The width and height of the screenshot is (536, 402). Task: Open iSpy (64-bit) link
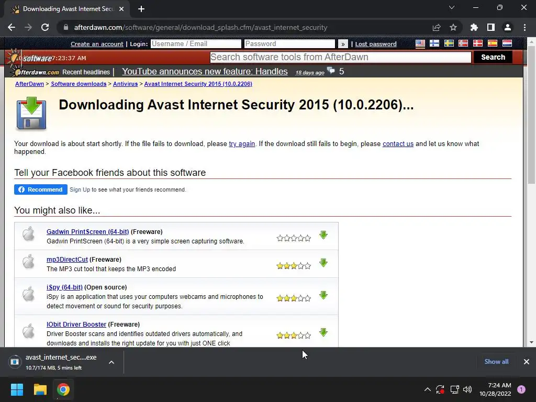click(x=64, y=287)
